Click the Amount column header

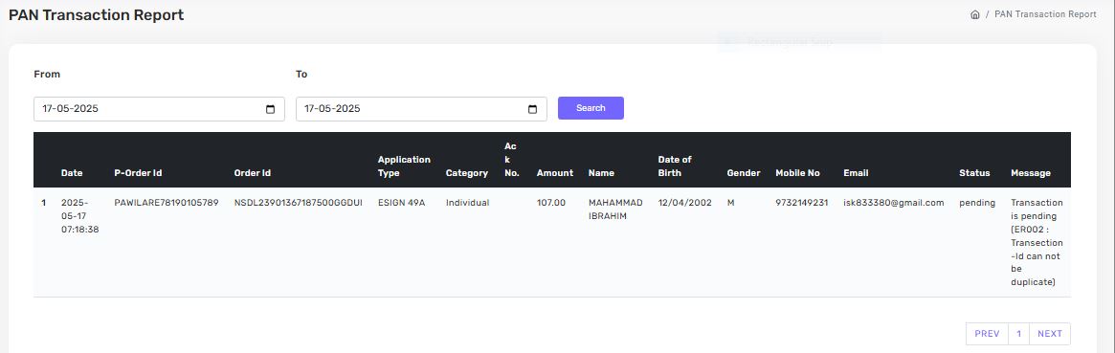tap(555, 172)
